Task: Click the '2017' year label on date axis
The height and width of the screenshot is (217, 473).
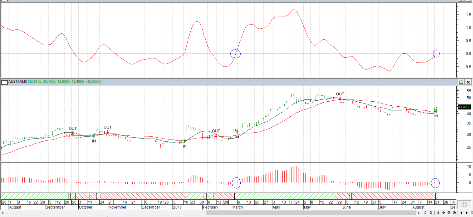Action: coord(177,207)
